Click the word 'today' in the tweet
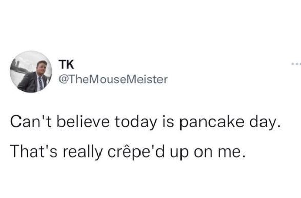The width and height of the screenshot is (301, 198). (136, 123)
